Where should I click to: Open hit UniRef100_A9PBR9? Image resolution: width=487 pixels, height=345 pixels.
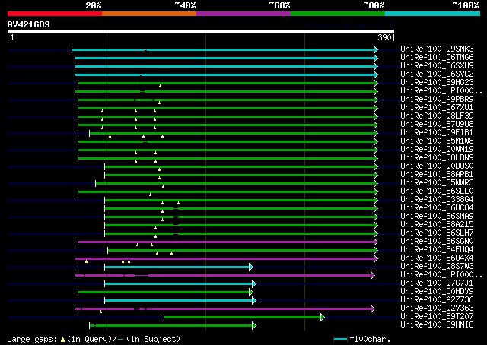(437, 99)
